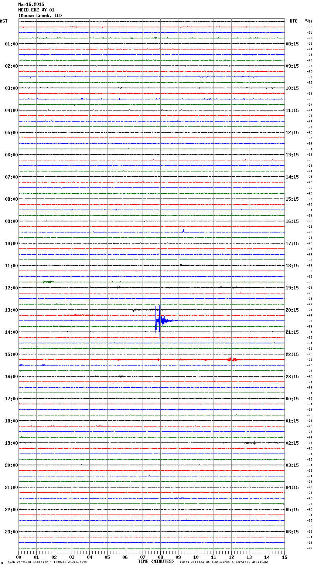
Task: Select the 23:00 MST time label
Action: pyautogui.click(x=11, y=532)
